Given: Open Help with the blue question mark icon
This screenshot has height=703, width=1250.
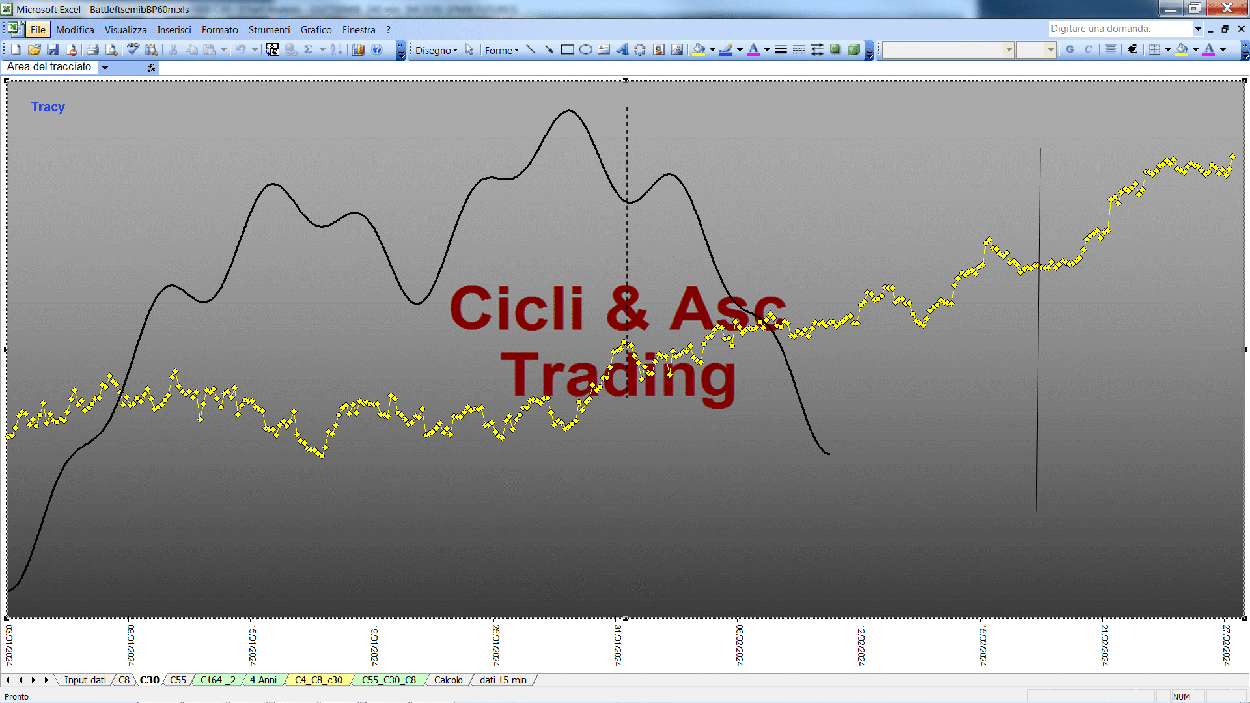Looking at the screenshot, I should click(377, 49).
